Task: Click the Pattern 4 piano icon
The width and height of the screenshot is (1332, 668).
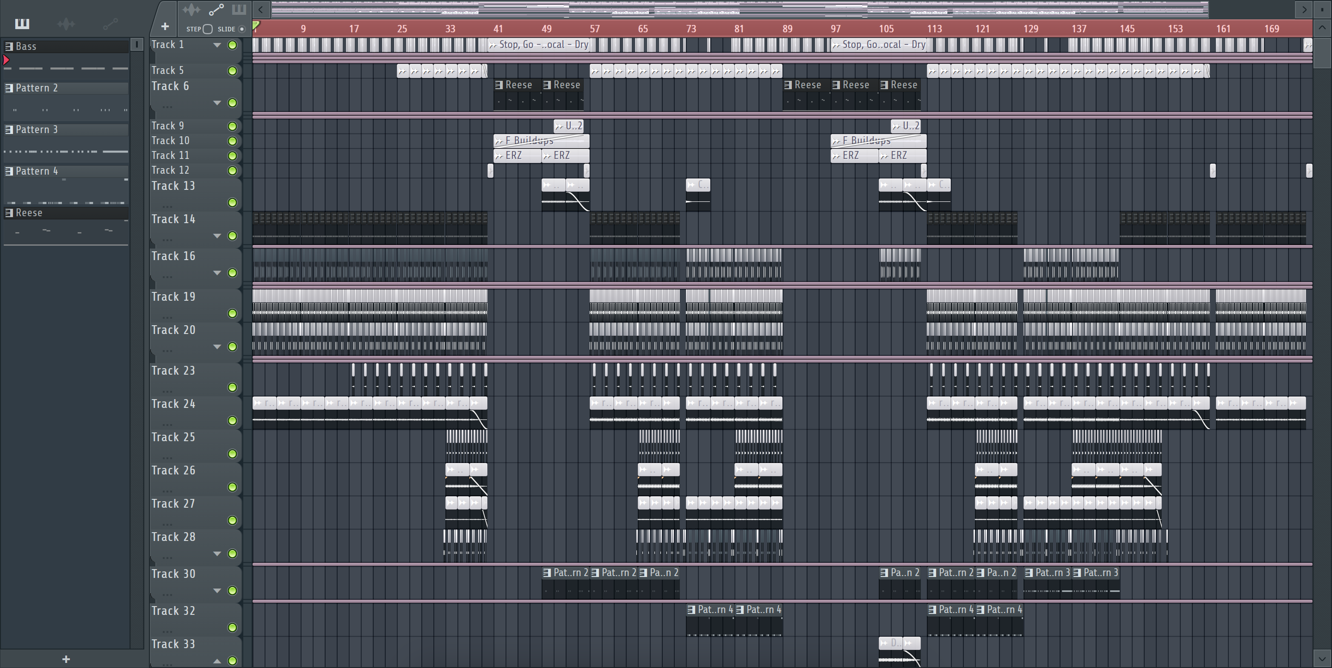Action: click(x=9, y=171)
